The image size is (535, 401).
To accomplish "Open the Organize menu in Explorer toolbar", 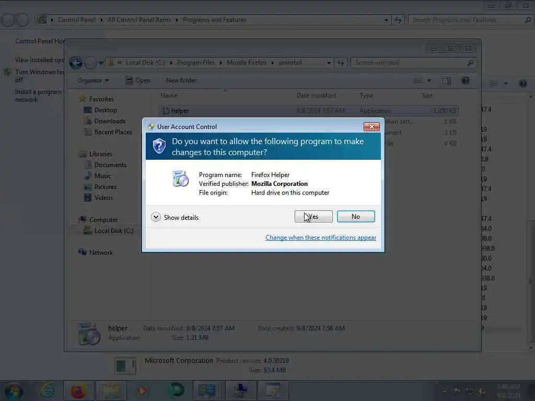I will pos(93,80).
